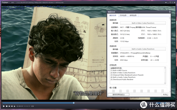Viewport: 177px width, 110px height.
Task: Open a file with the eject icon
Action: coord(14,106)
